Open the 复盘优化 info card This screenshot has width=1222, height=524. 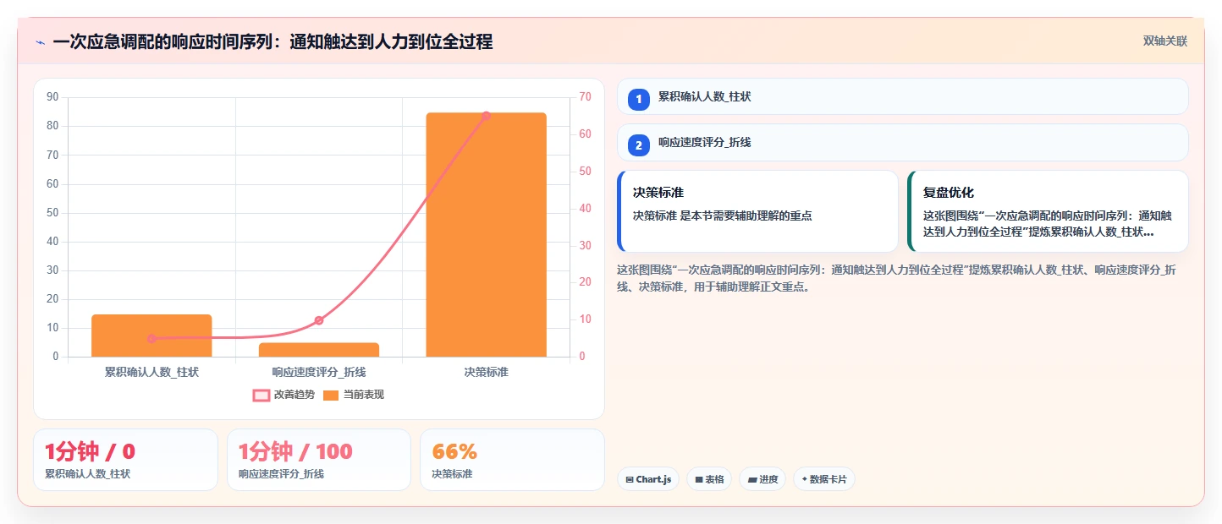pyautogui.click(x=1048, y=211)
